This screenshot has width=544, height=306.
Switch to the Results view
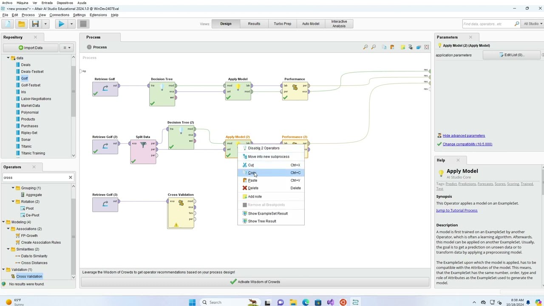pos(254,24)
